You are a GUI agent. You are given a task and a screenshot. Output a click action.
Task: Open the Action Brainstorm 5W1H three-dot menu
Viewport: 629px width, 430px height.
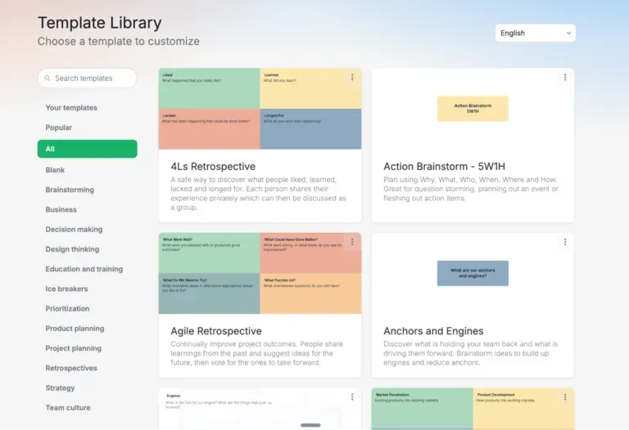pyautogui.click(x=565, y=77)
